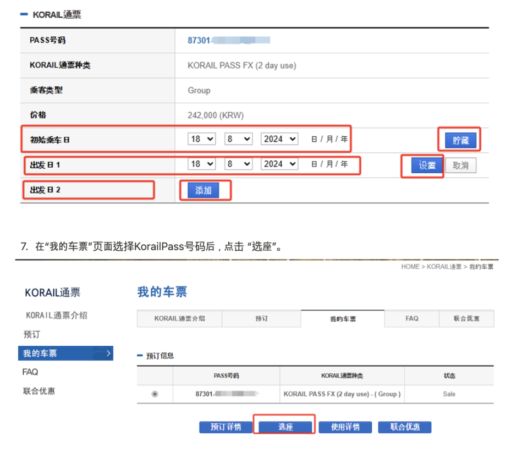Open the day dropdown for 出发日 1
Viewport: 528px width, 453px height.
coord(201,164)
